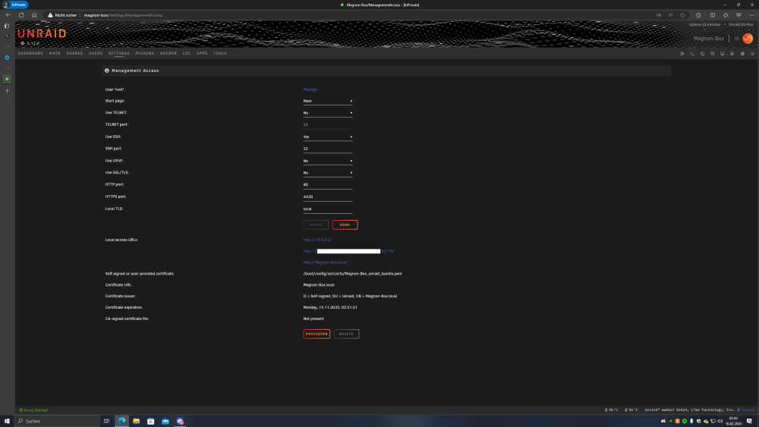Click the HTTPS port input field
This screenshot has height=427, width=759.
point(328,197)
